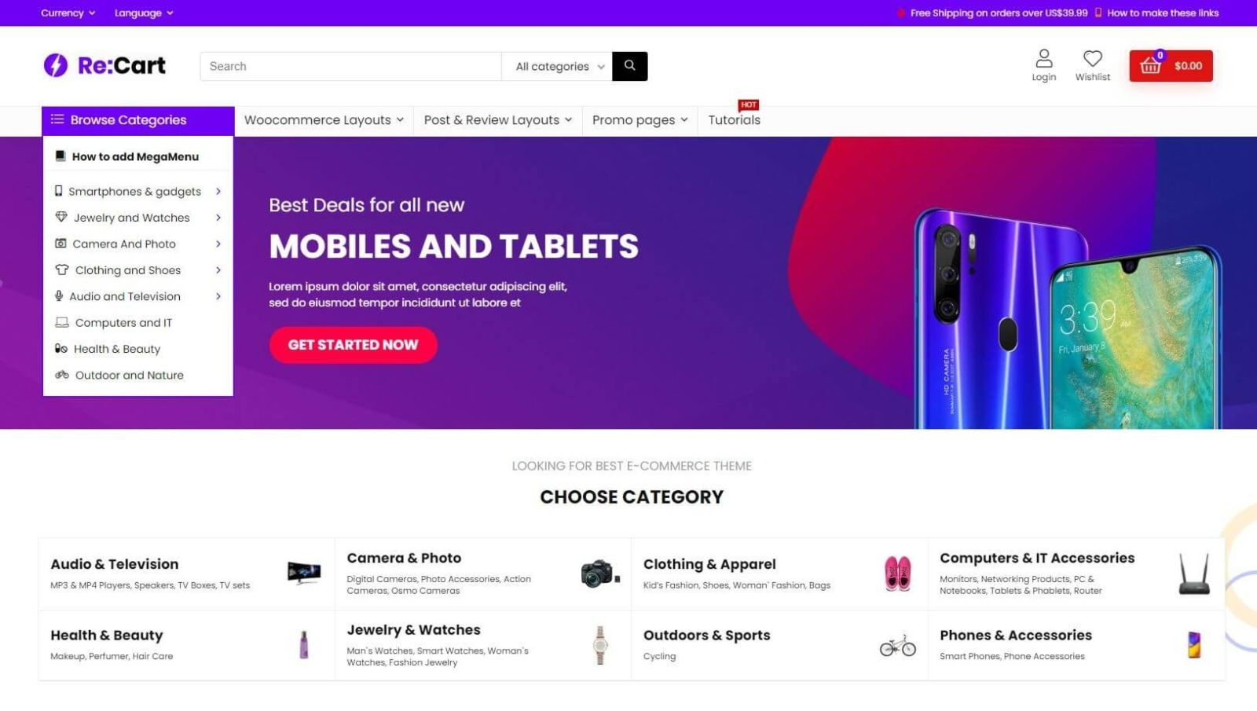Expand the All categories search filter
The image size is (1257, 711).
click(558, 67)
